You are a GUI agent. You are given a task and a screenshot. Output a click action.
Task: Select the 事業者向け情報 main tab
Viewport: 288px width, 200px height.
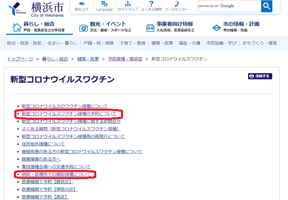click(x=170, y=27)
